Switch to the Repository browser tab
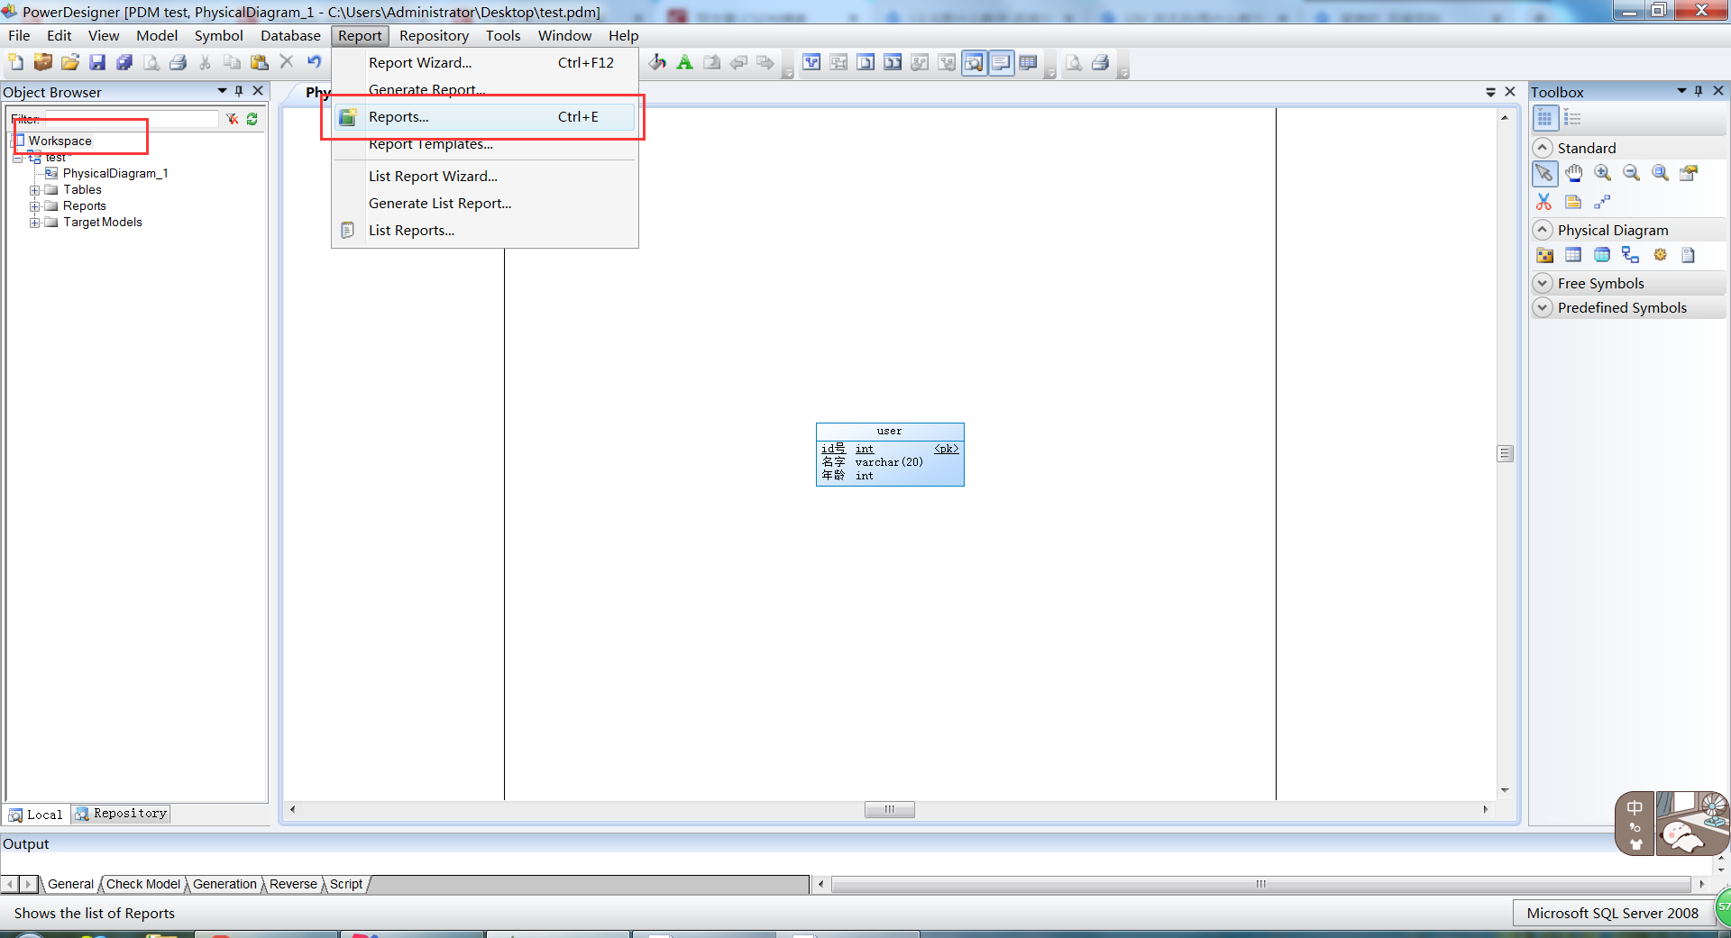This screenshot has height=938, width=1731. 121,814
